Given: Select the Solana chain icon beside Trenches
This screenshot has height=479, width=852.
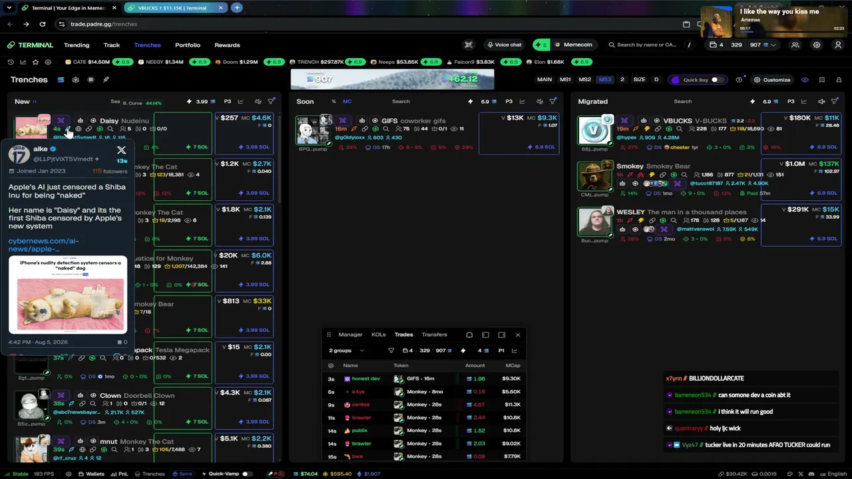Looking at the screenshot, I should tap(60, 80).
